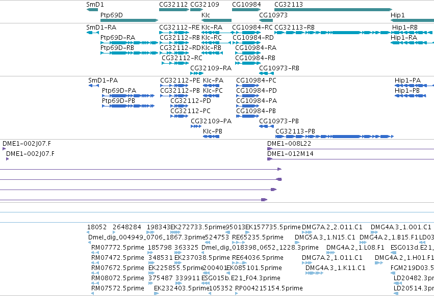Click the RE65235.5prime EST label
Image resolution: width=434 pixels, height=296 pixels.
click(x=258, y=237)
